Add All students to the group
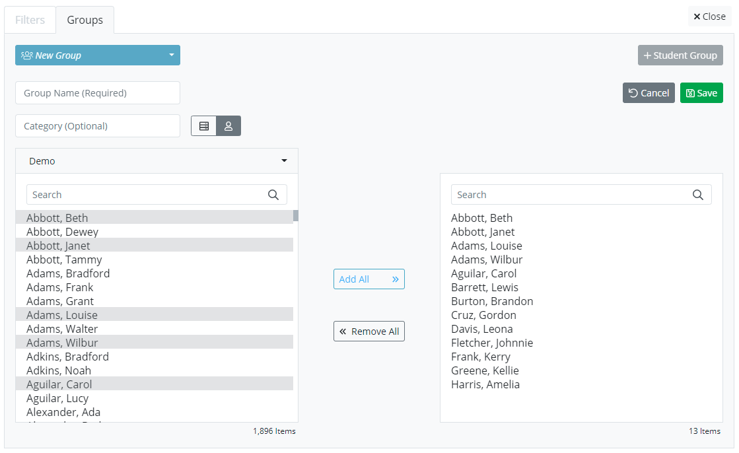739x453 pixels. tap(369, 279)
